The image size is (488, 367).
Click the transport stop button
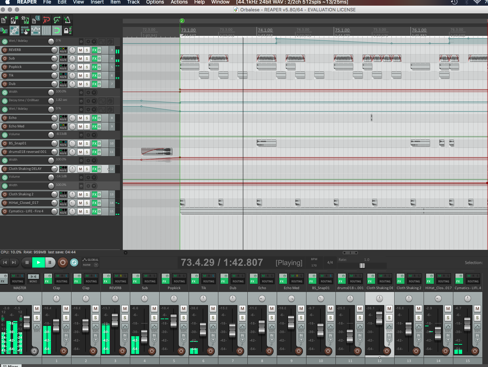tap(27, 262)
